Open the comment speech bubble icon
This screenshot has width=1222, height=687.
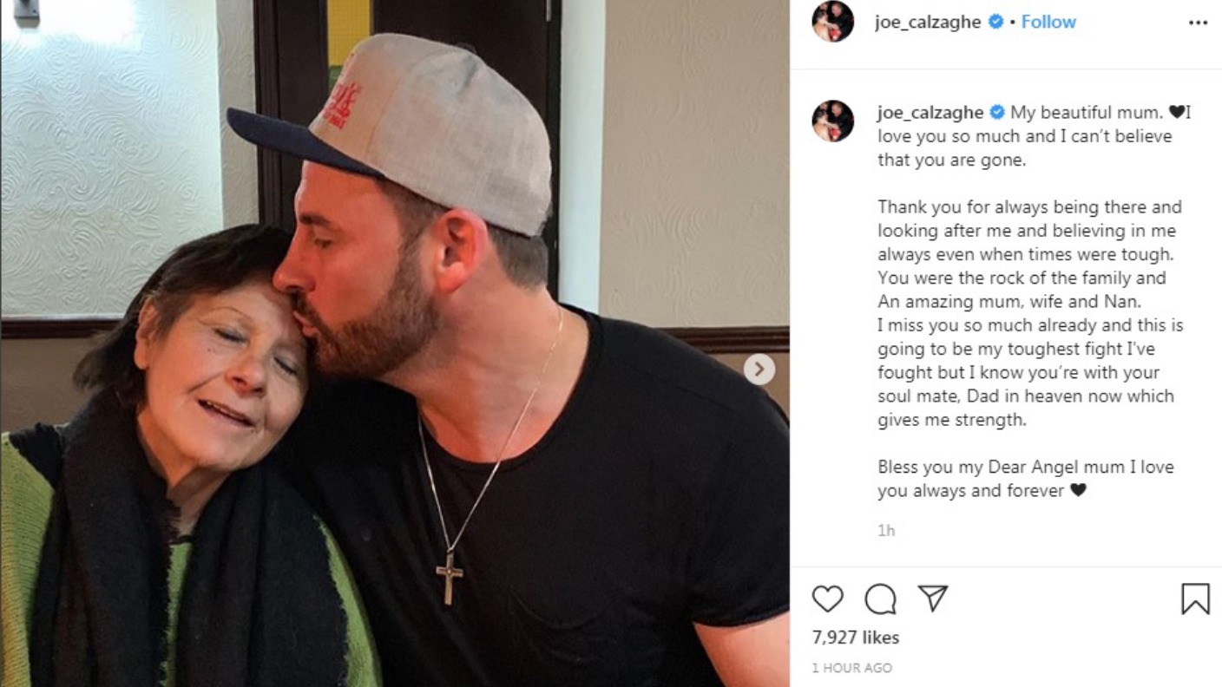880,599
